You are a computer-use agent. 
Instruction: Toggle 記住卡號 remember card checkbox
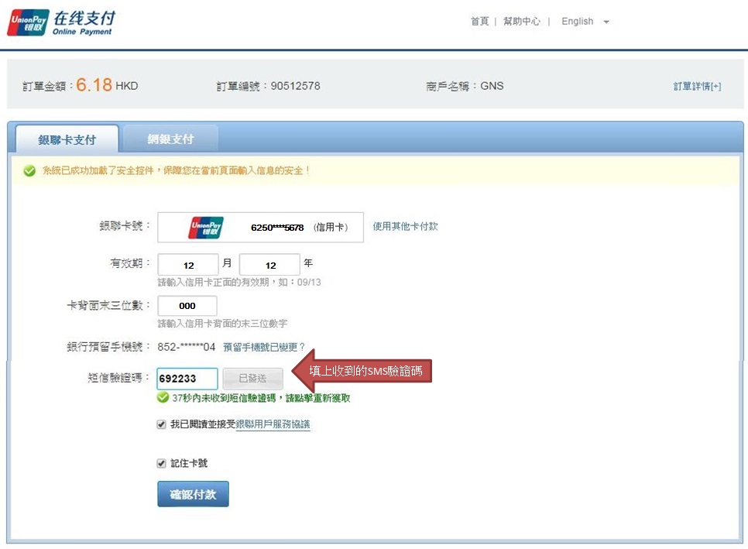click(x=162, y=464)
